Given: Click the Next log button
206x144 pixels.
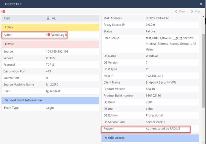Looking at the screenshot, I should click(196, 12).
